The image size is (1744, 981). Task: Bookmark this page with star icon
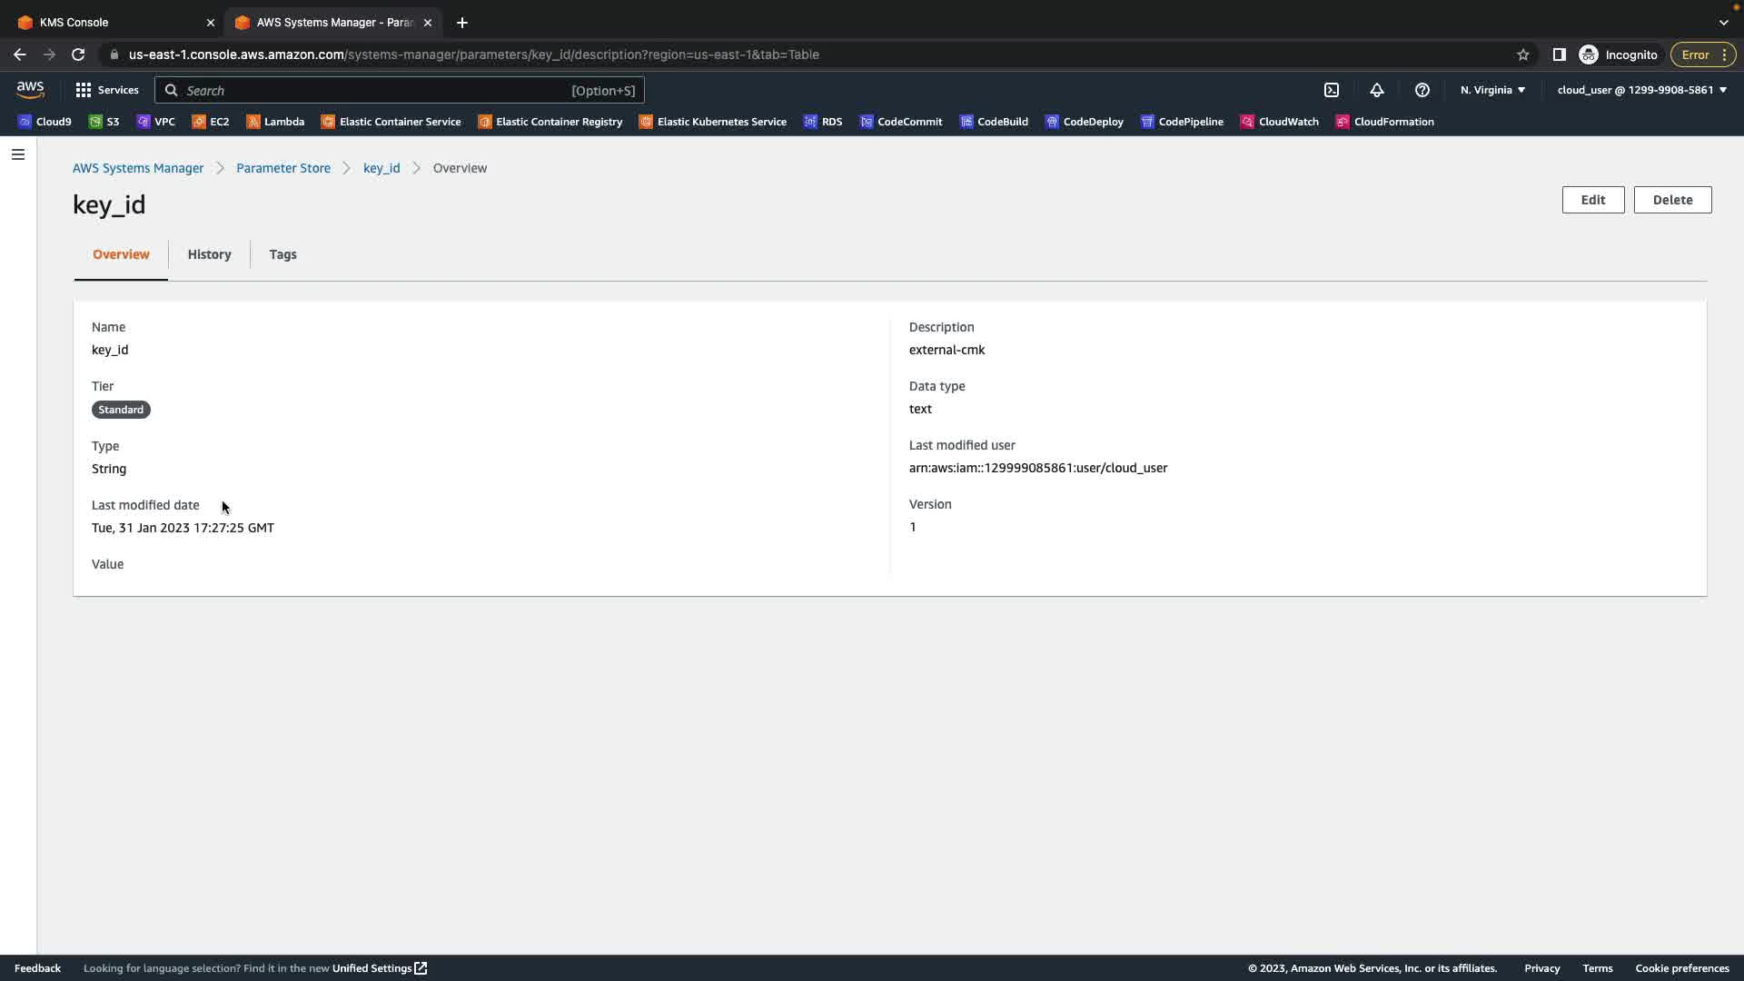1523,54
